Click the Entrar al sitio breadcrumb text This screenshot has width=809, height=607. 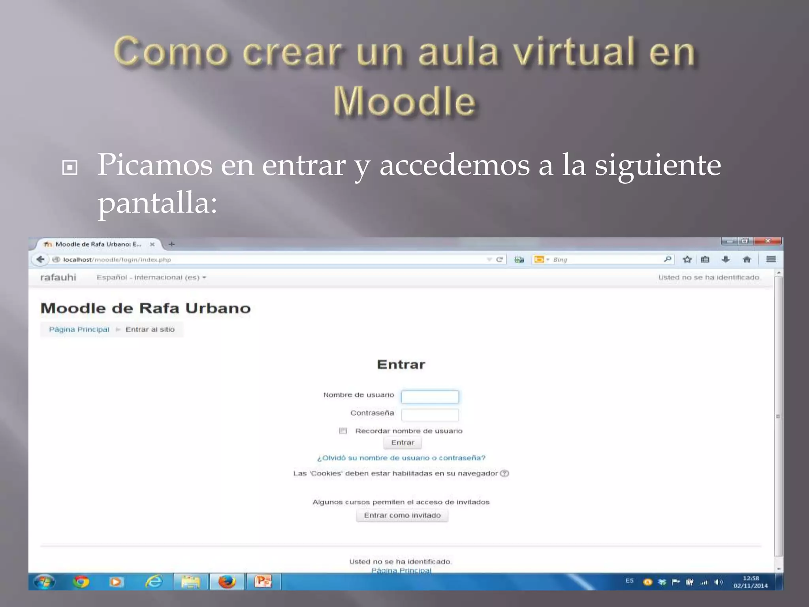pyautogui.click(x=150, y=329)
